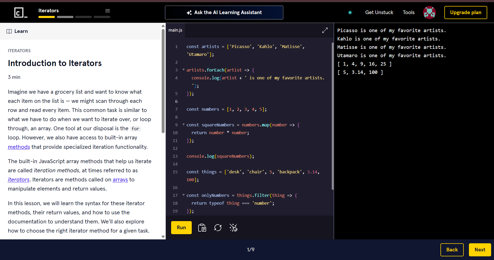Follow the 'iterators' glossary link

pyautogui.click(x=19, y=180)
